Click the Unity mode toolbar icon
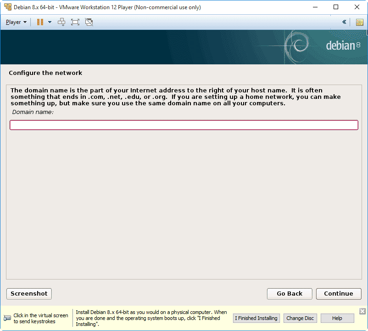 (x=89, y=22)
